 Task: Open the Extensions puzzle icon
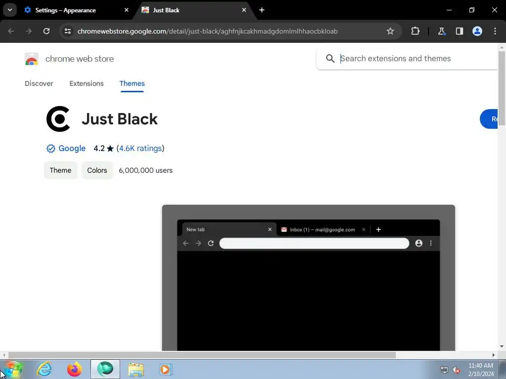coord(415,31)
